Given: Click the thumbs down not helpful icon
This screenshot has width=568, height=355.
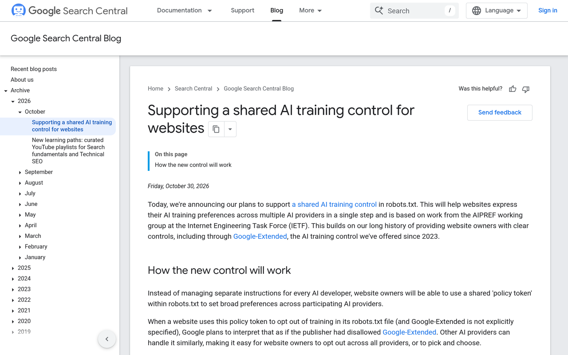Looking at the screenshot, I should 526,89.
